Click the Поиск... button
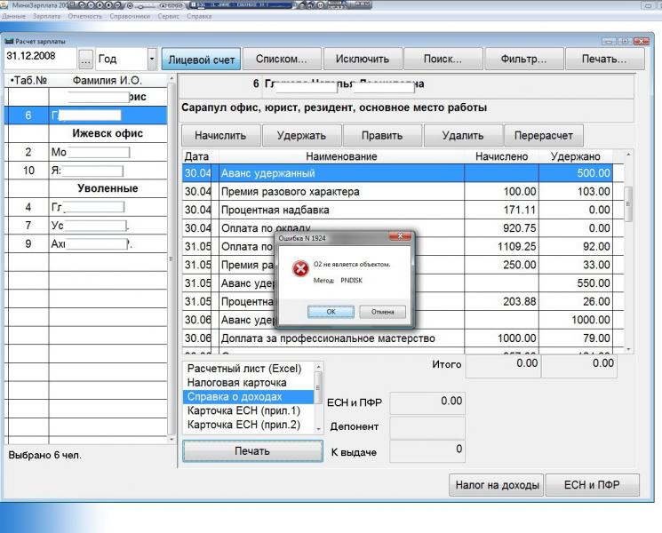662x533 pixels. (x=442, y=60)
